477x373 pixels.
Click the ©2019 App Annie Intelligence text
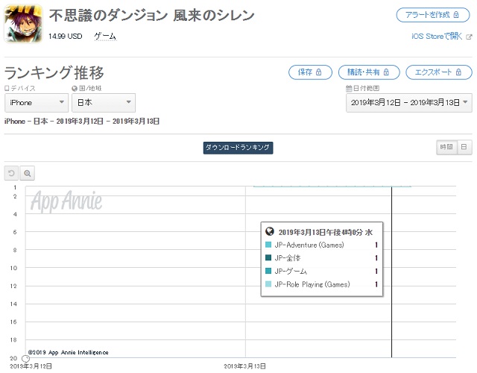(68, 352)
